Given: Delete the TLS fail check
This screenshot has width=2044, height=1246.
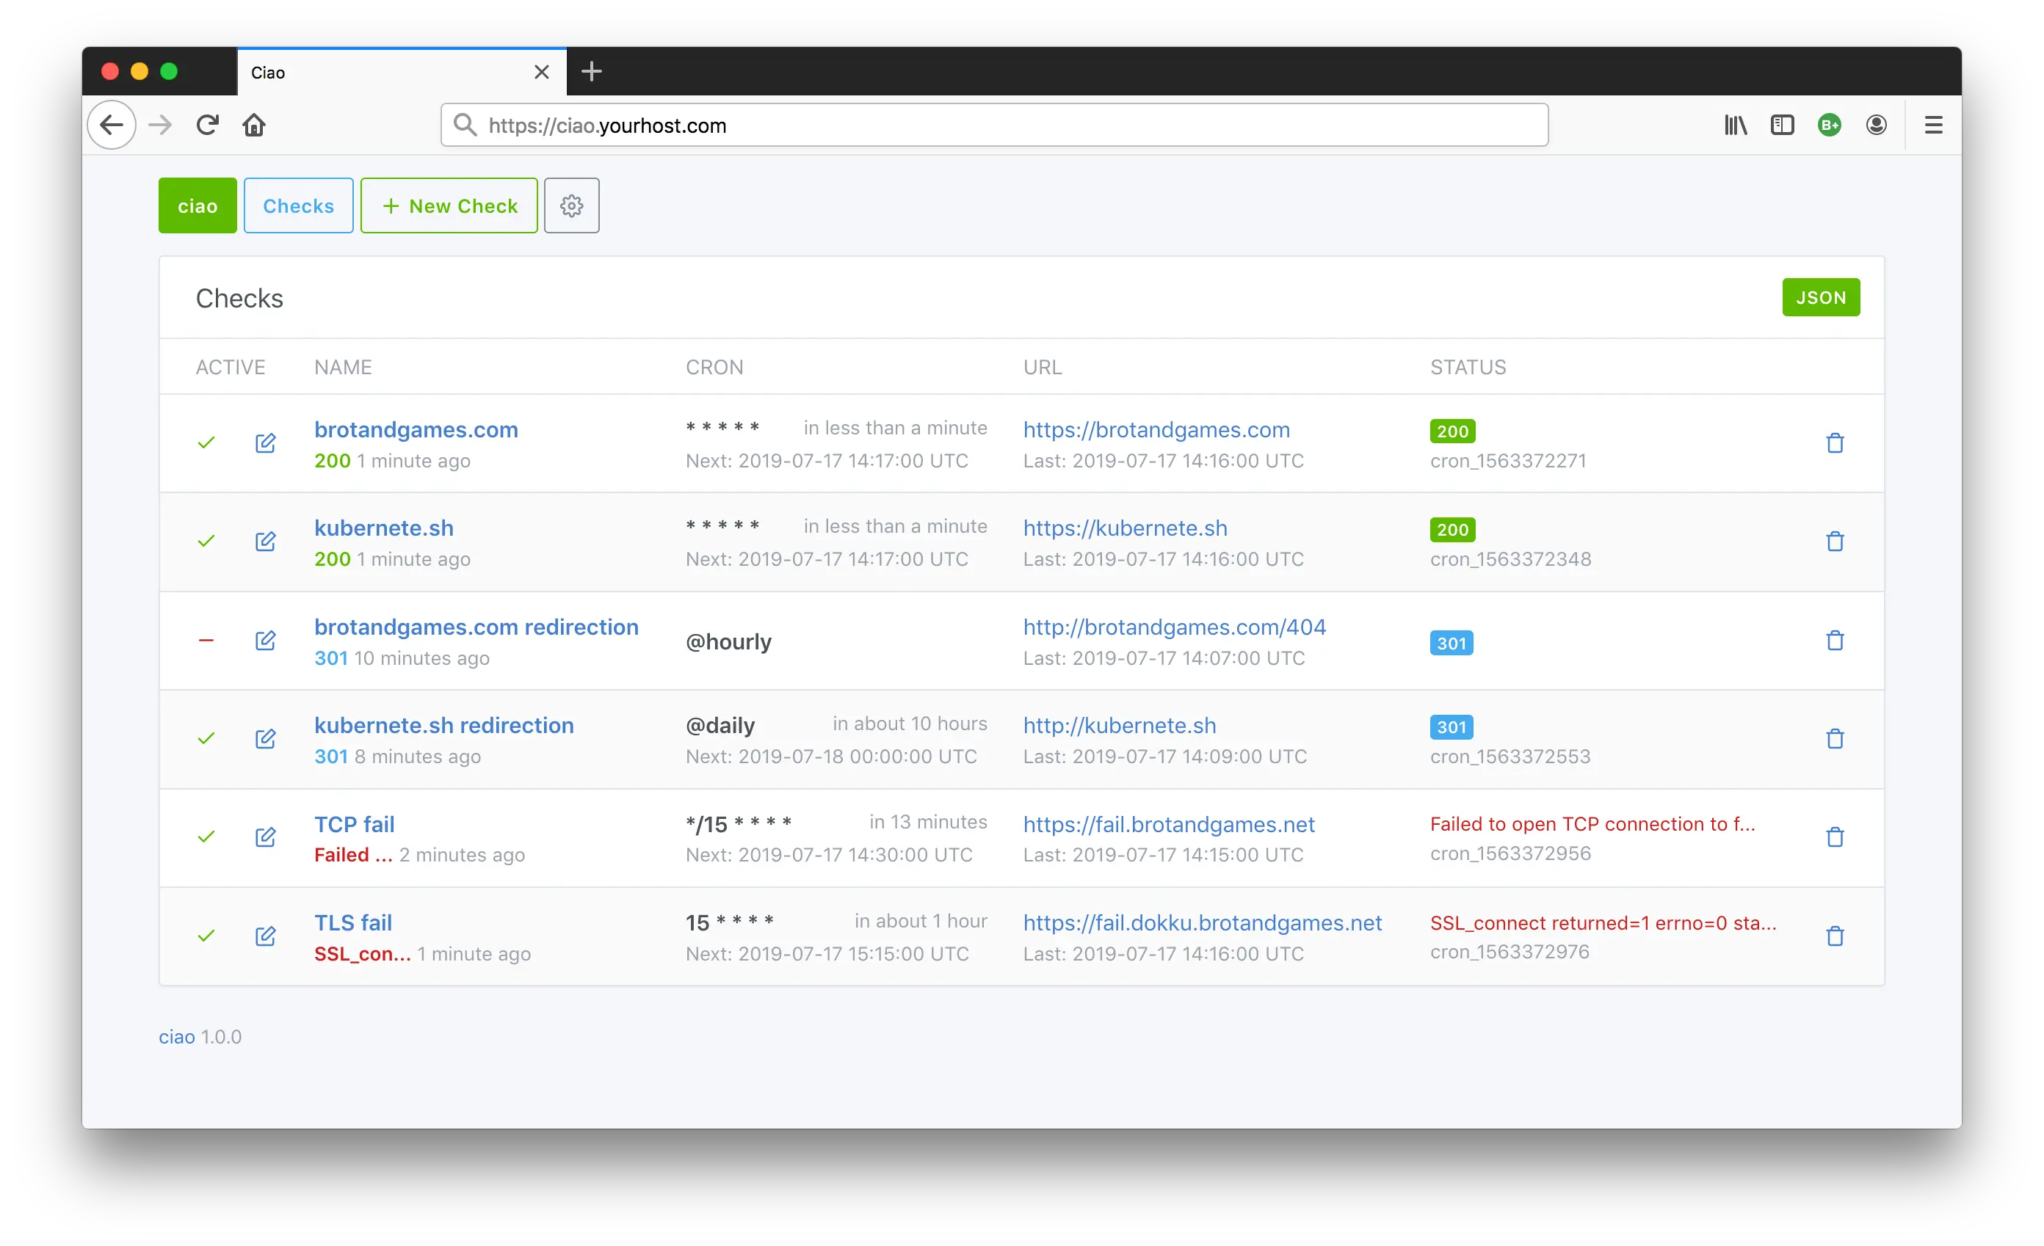Looking at the screenshot, I should (x=1834, y=936).
